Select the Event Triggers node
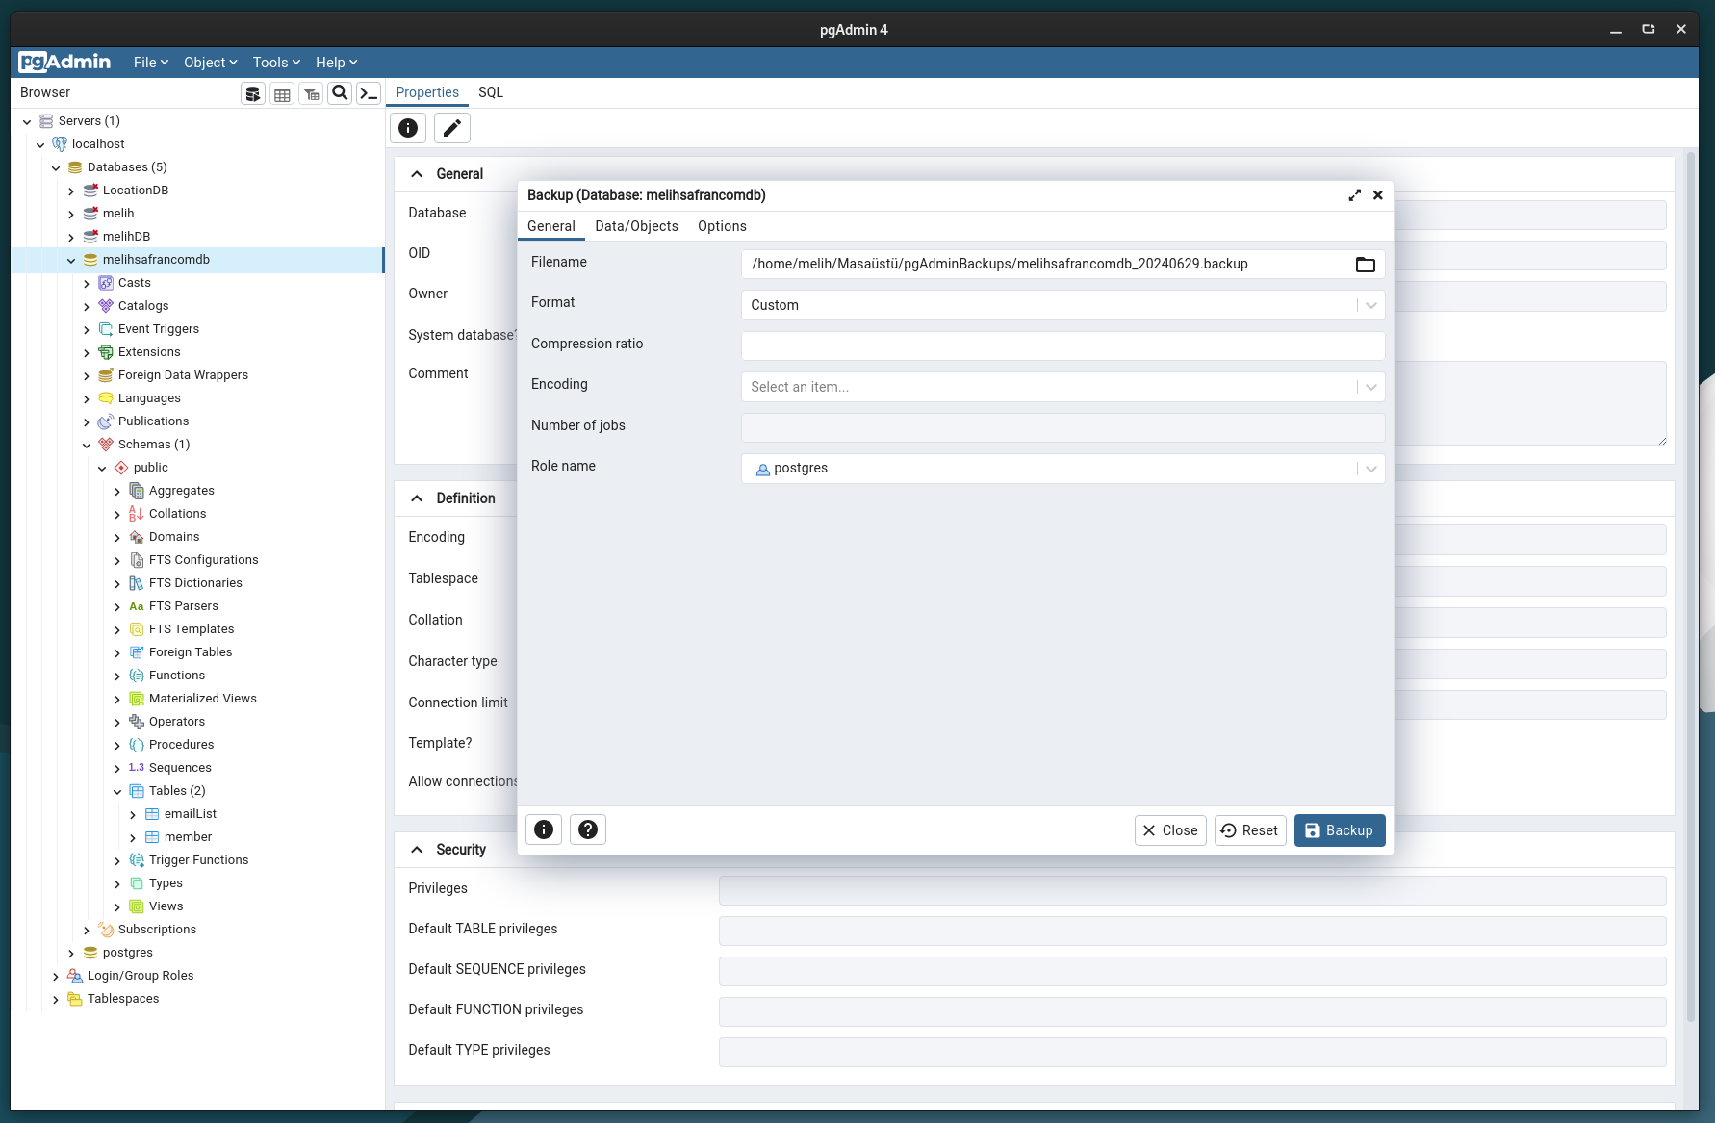 tap(159, 329)
